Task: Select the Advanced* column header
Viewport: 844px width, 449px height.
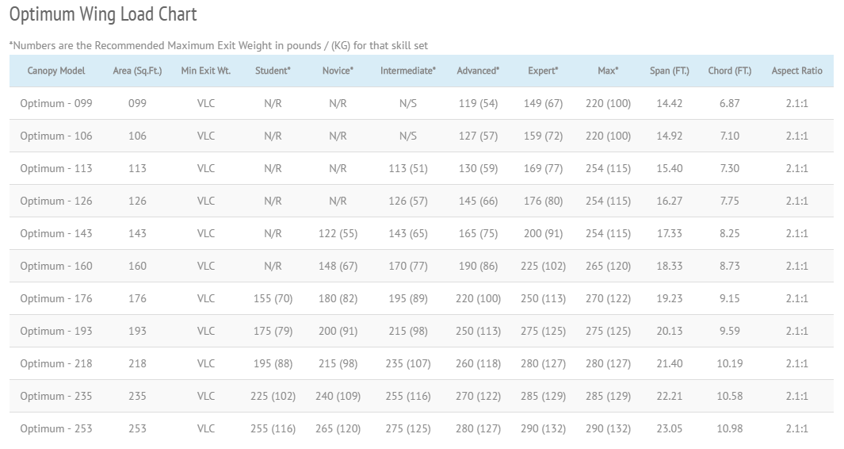Action: point(478,71)
